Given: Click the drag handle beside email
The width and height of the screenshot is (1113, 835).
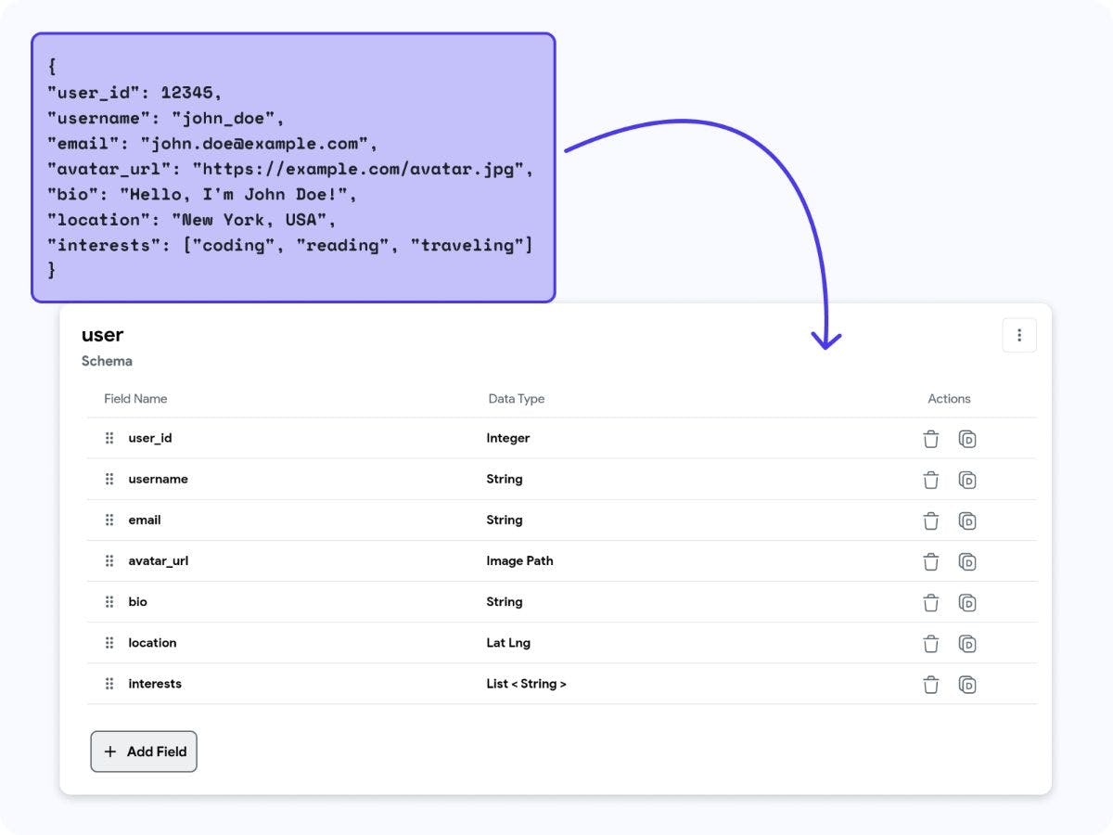Looking at the screenshot, I should [x=109, y=520].
